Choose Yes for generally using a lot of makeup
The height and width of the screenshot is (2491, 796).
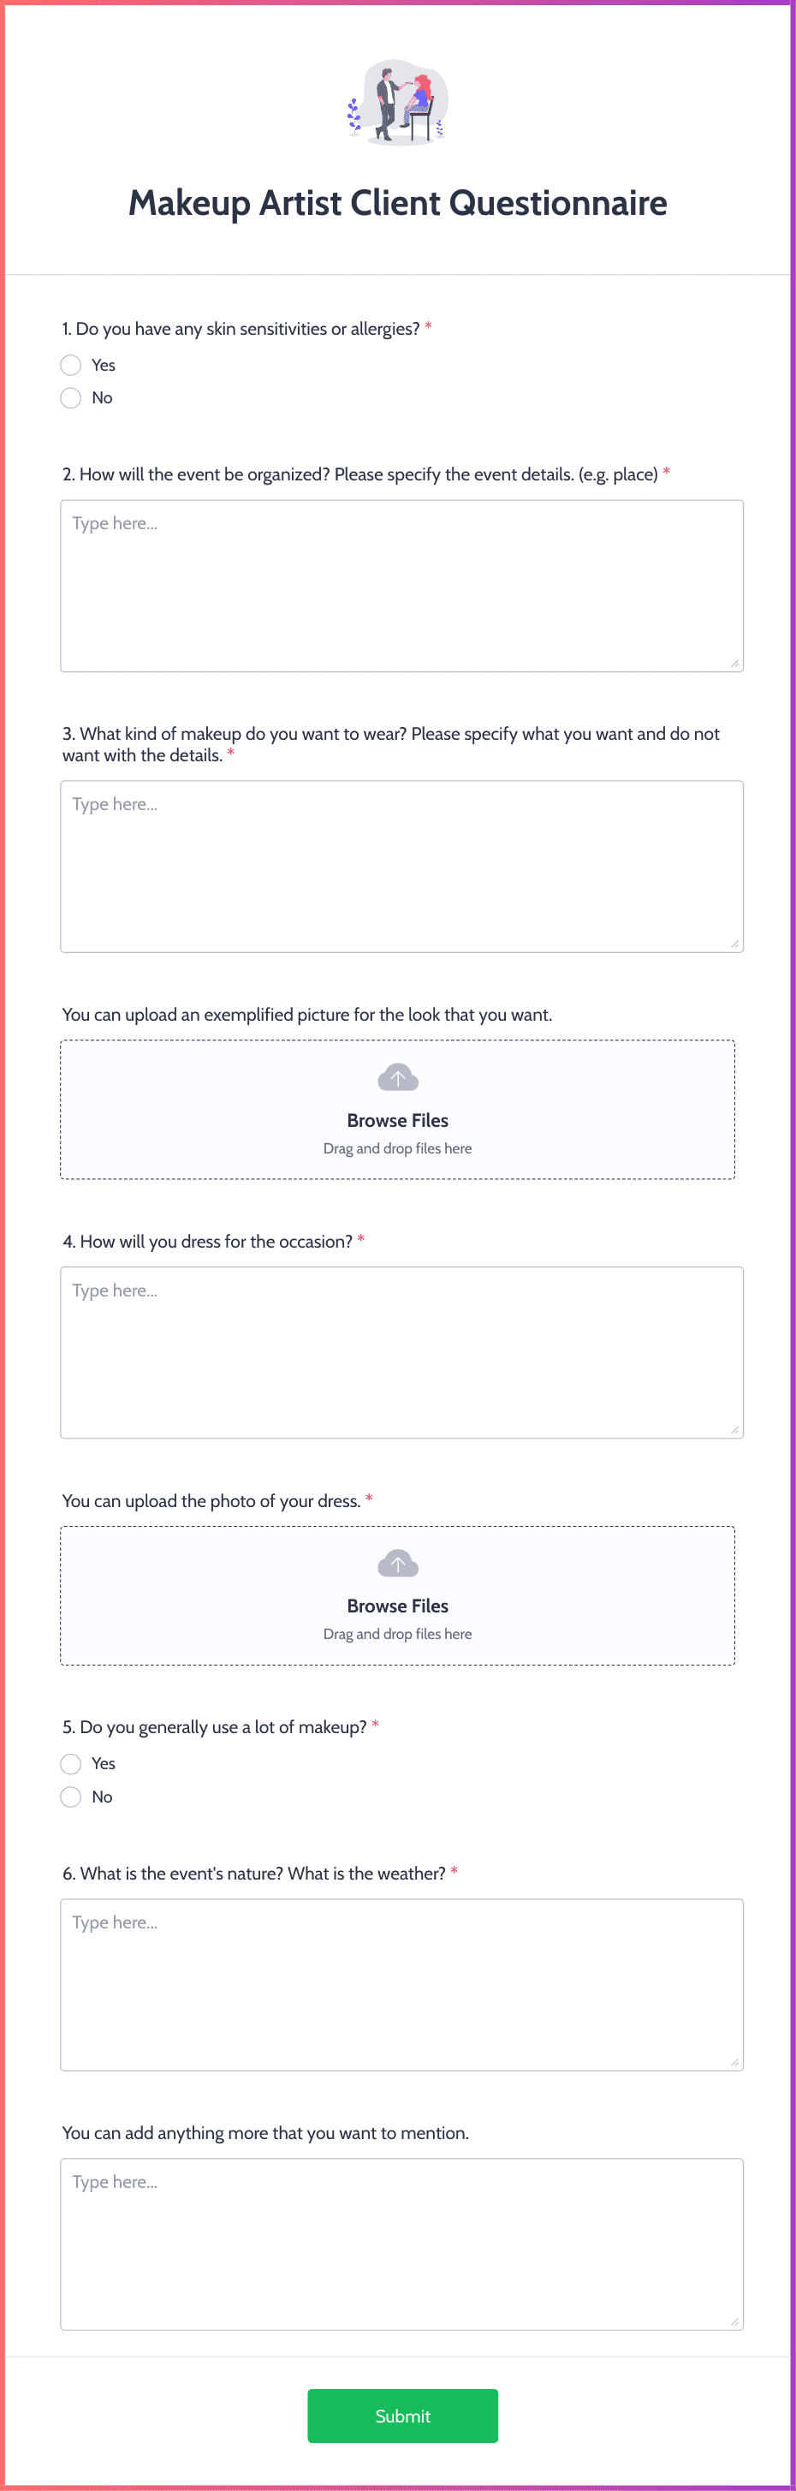tap(70, 1764)
